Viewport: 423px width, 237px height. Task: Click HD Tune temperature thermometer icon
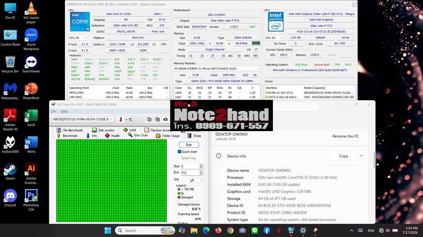[x=121, y=119]
